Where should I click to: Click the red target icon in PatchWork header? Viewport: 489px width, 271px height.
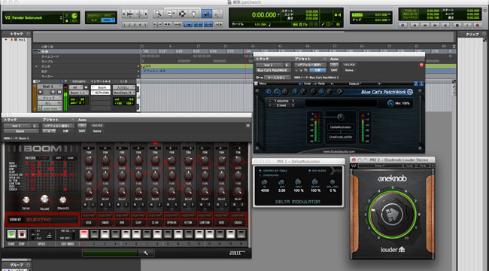click(421, 65)
